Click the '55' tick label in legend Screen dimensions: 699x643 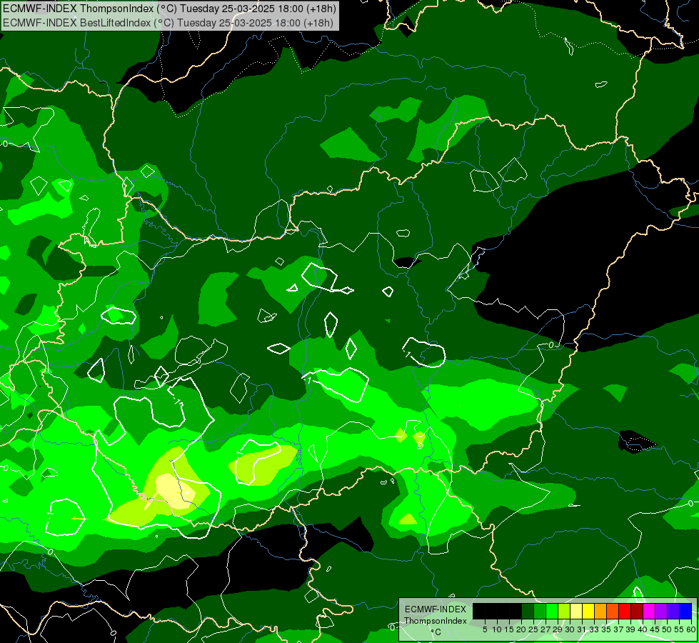point(680,629)
